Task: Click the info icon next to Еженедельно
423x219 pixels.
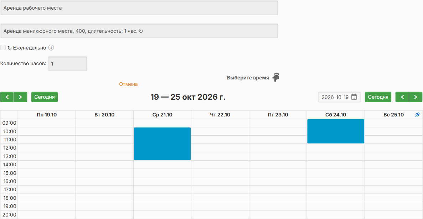Action: click(51, 48)
